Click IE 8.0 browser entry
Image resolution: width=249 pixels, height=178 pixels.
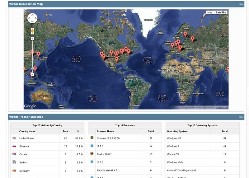pyautogui.click(x=100, y=162)
